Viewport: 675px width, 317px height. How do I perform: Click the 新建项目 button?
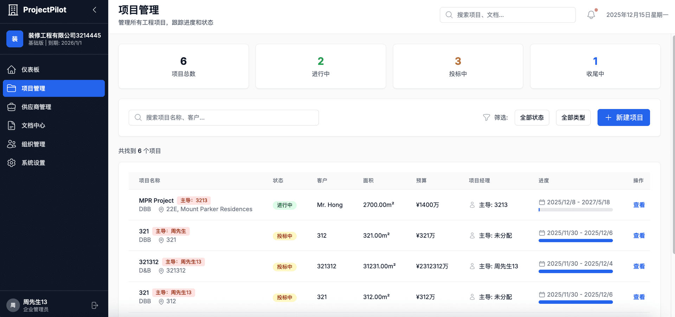623,117
